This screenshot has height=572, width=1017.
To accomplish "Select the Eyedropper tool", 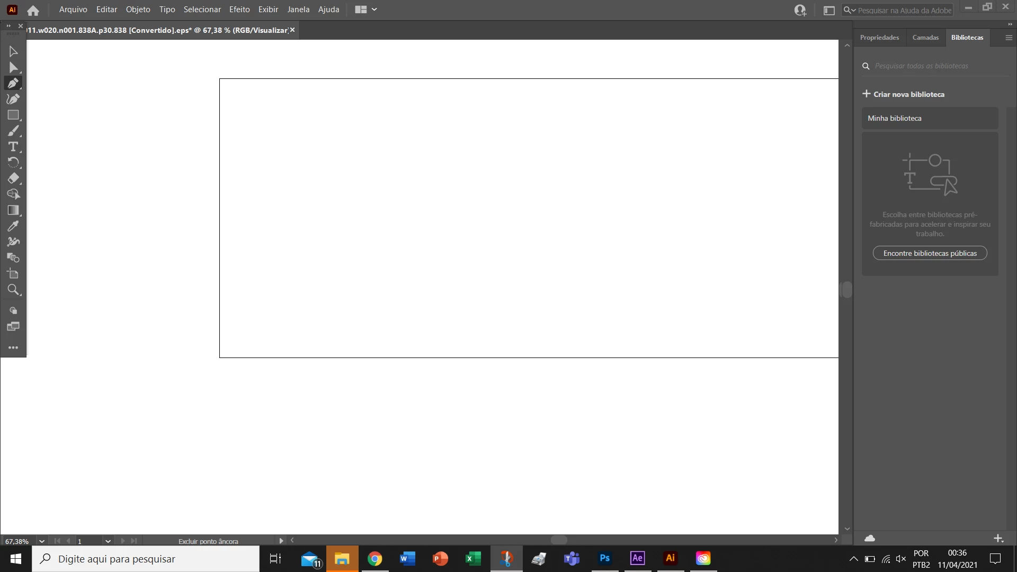I will tap(13, 226).
